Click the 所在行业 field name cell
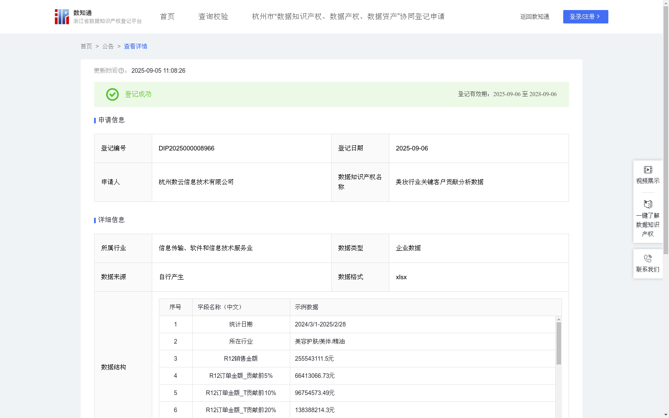 pyautogui.click(x=241, y=342)
